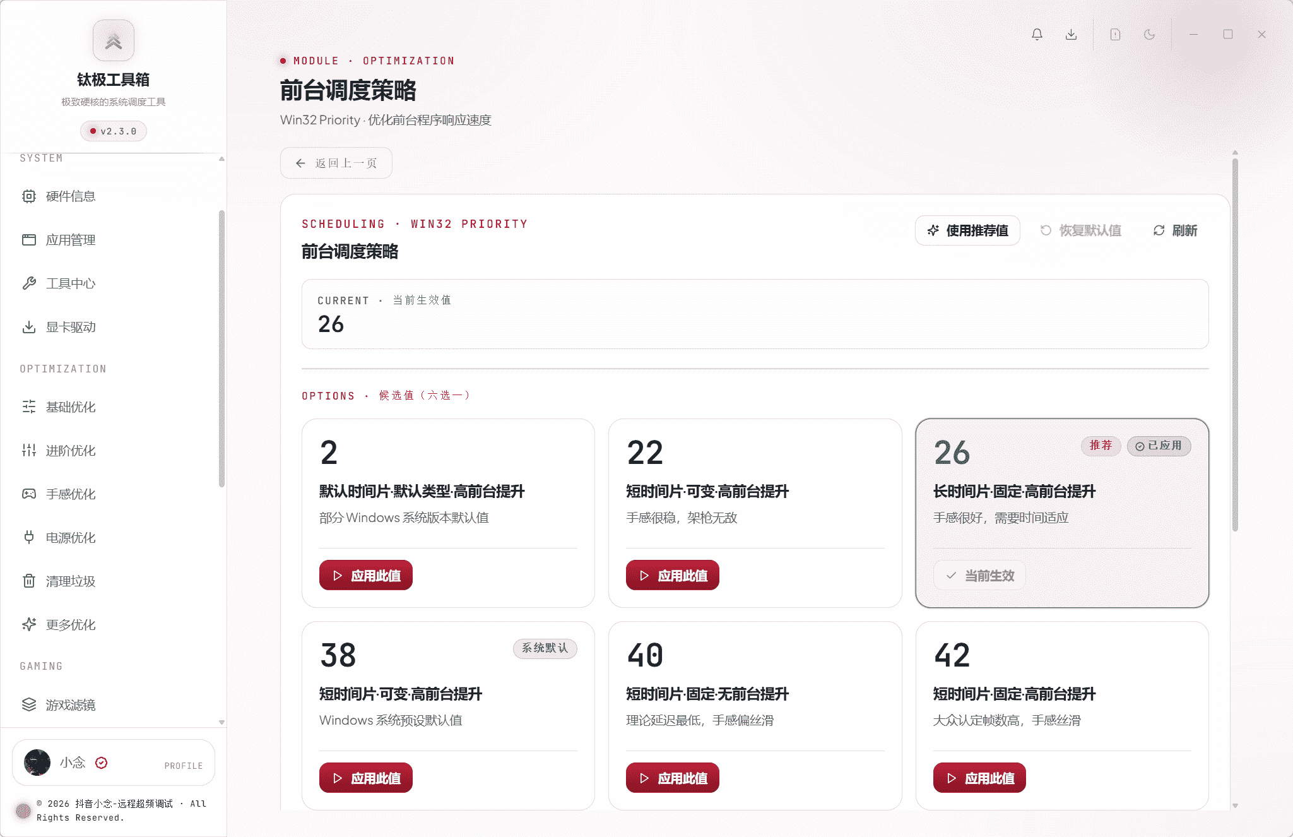This screenshot has height=837, width=1293.
Task: Click the 手感优化 gamepad icon
Action: click(x=29, y=494)
